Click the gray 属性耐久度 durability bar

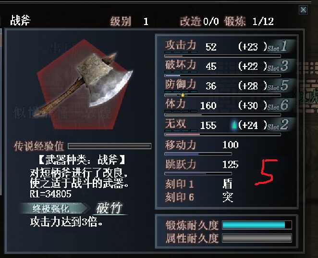pos(257,238)
